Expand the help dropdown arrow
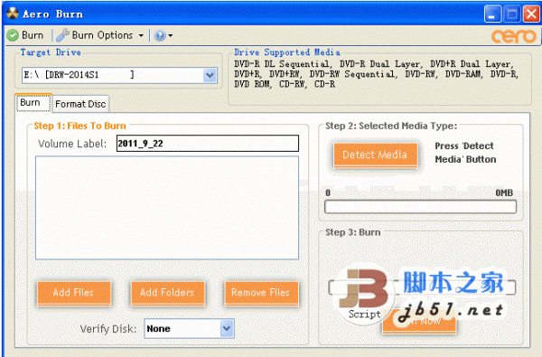Screen dimensions: 542x357 tap(171, 35)
